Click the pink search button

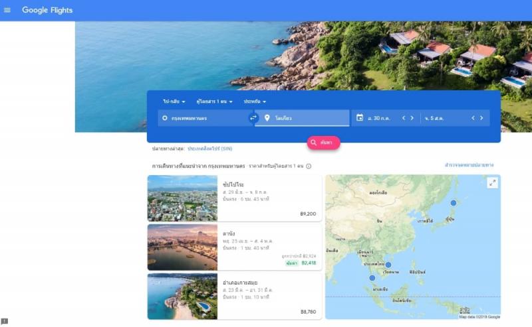[x=323, y=143]
